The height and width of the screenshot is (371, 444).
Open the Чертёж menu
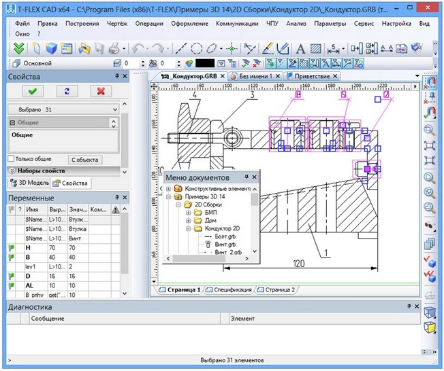pyautogui.click(x=117, y=24)
